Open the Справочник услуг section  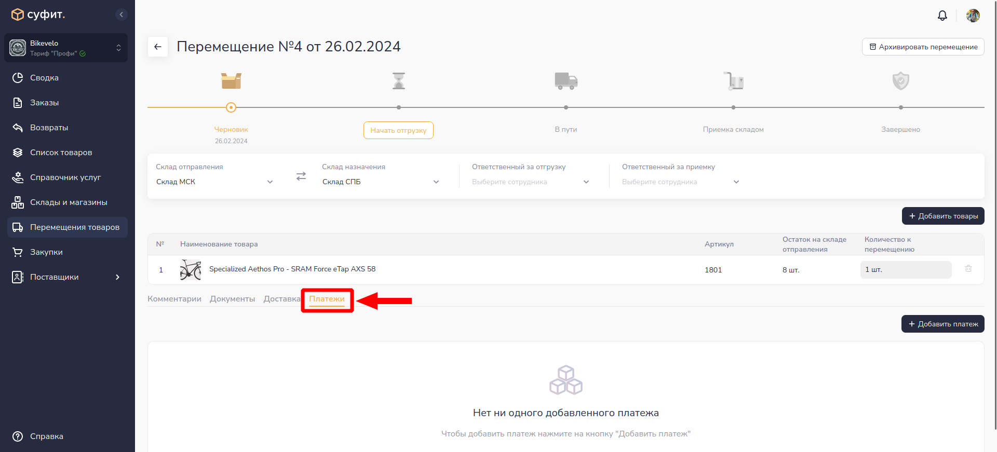coord(68,177)
